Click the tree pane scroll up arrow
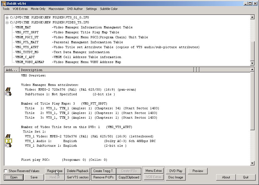This screenshot has height=185, width=259. 252,17
